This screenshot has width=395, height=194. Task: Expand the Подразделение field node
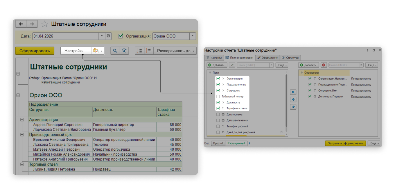[223, 84]
